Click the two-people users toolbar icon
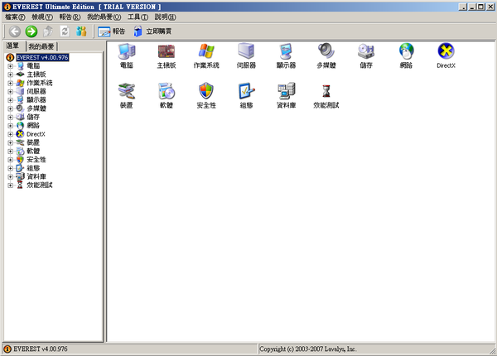The width and height of the screenshot is (497, 356). (81, 31)
